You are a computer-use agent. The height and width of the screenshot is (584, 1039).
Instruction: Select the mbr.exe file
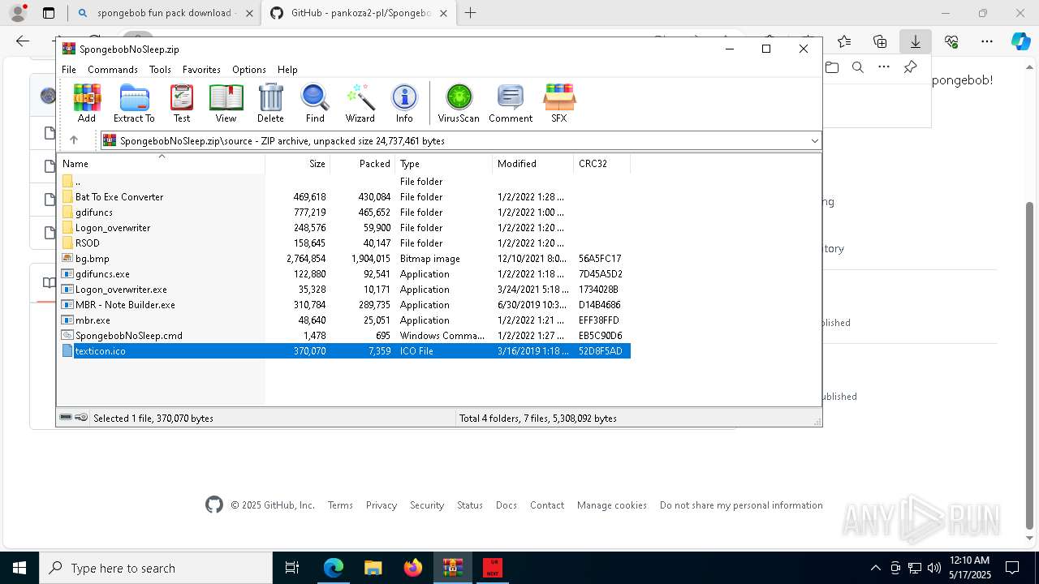click(343, 320)
